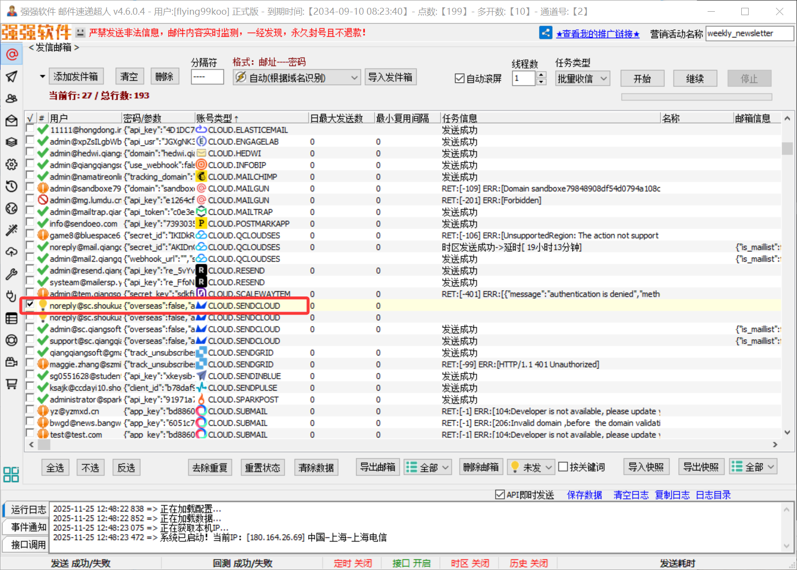Viewport: 797px width, 570px height.
Task: Open the history clock icon in sidebar
Action: 12,187
